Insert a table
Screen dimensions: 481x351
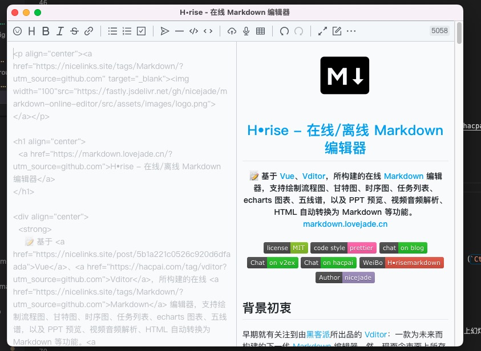pyautogui.click(x=260, y=31)
